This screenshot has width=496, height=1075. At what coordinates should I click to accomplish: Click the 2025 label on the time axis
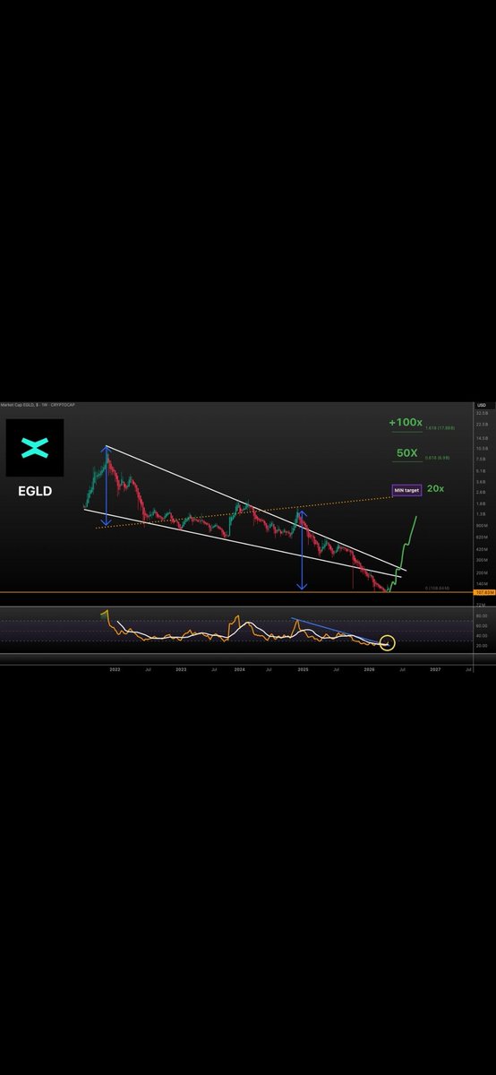pos(303,669)
